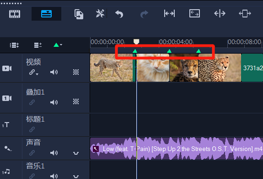This screenshot has width=263, height=179.
Task: Toggle ripple editing on 视频 track
Action: tap(32, 72)
